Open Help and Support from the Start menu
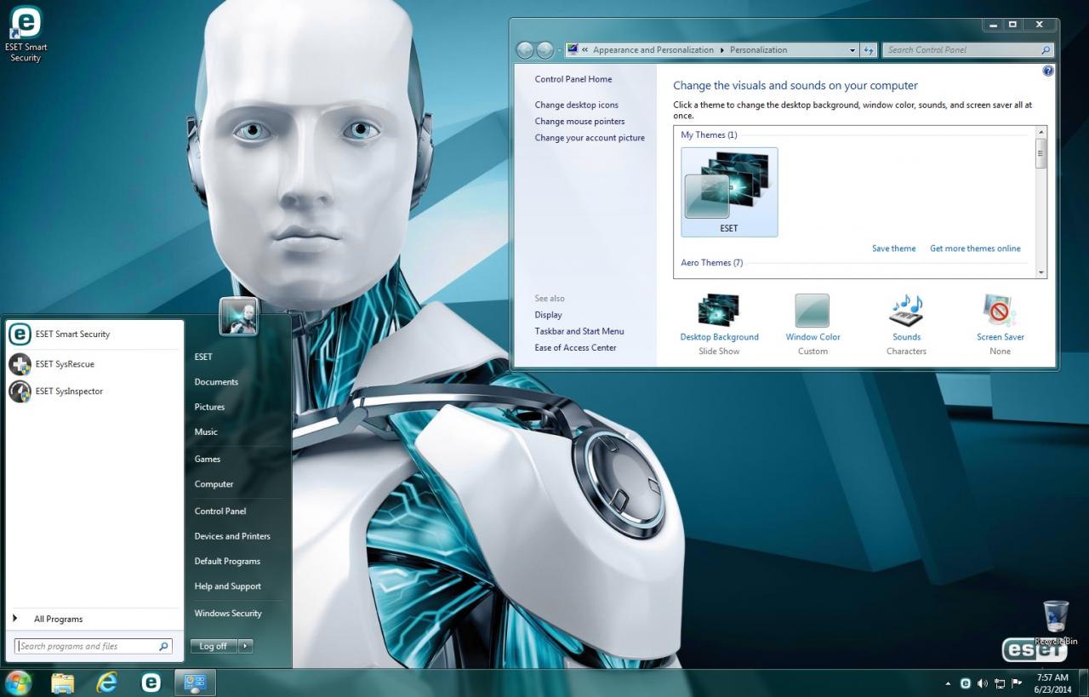The image size is (1089, 697). pos(228,586)
